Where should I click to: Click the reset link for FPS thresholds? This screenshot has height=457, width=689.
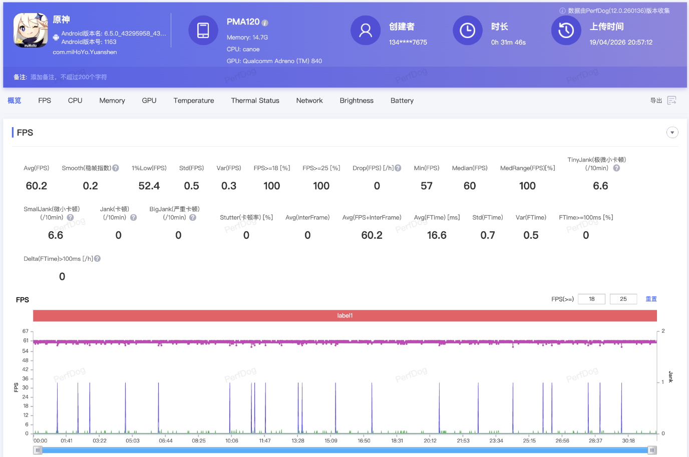[651, 299]
